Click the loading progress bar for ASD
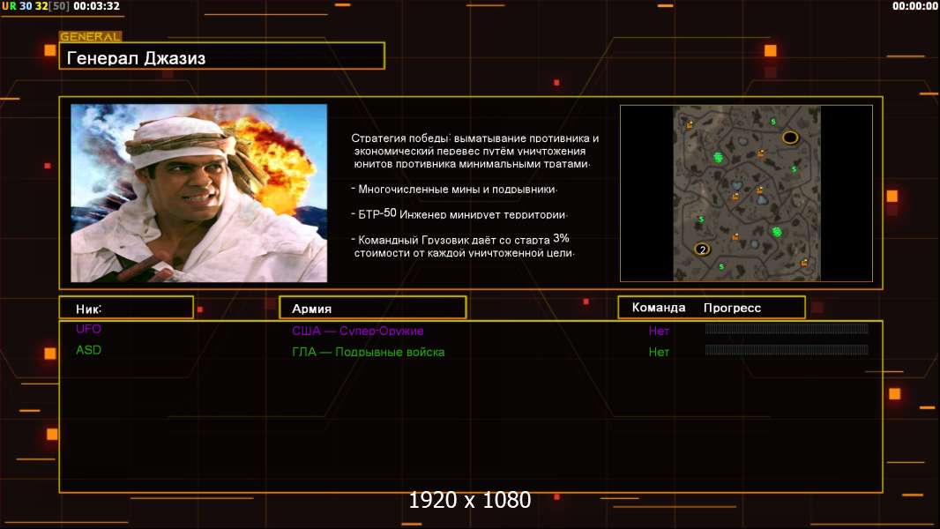The width and height of the screenshot is (940, 529). click(787, 350)
